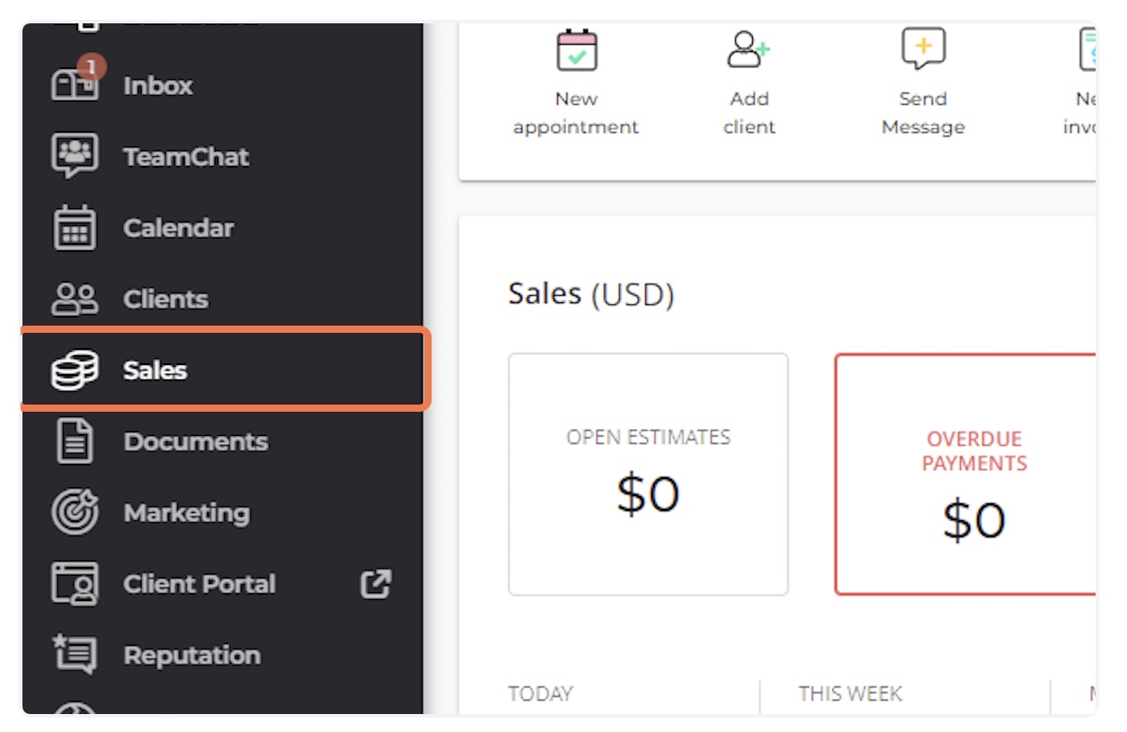Screen dimensions: 1127x732
Task: Click the New appointment text label
Action: (576, 113)
